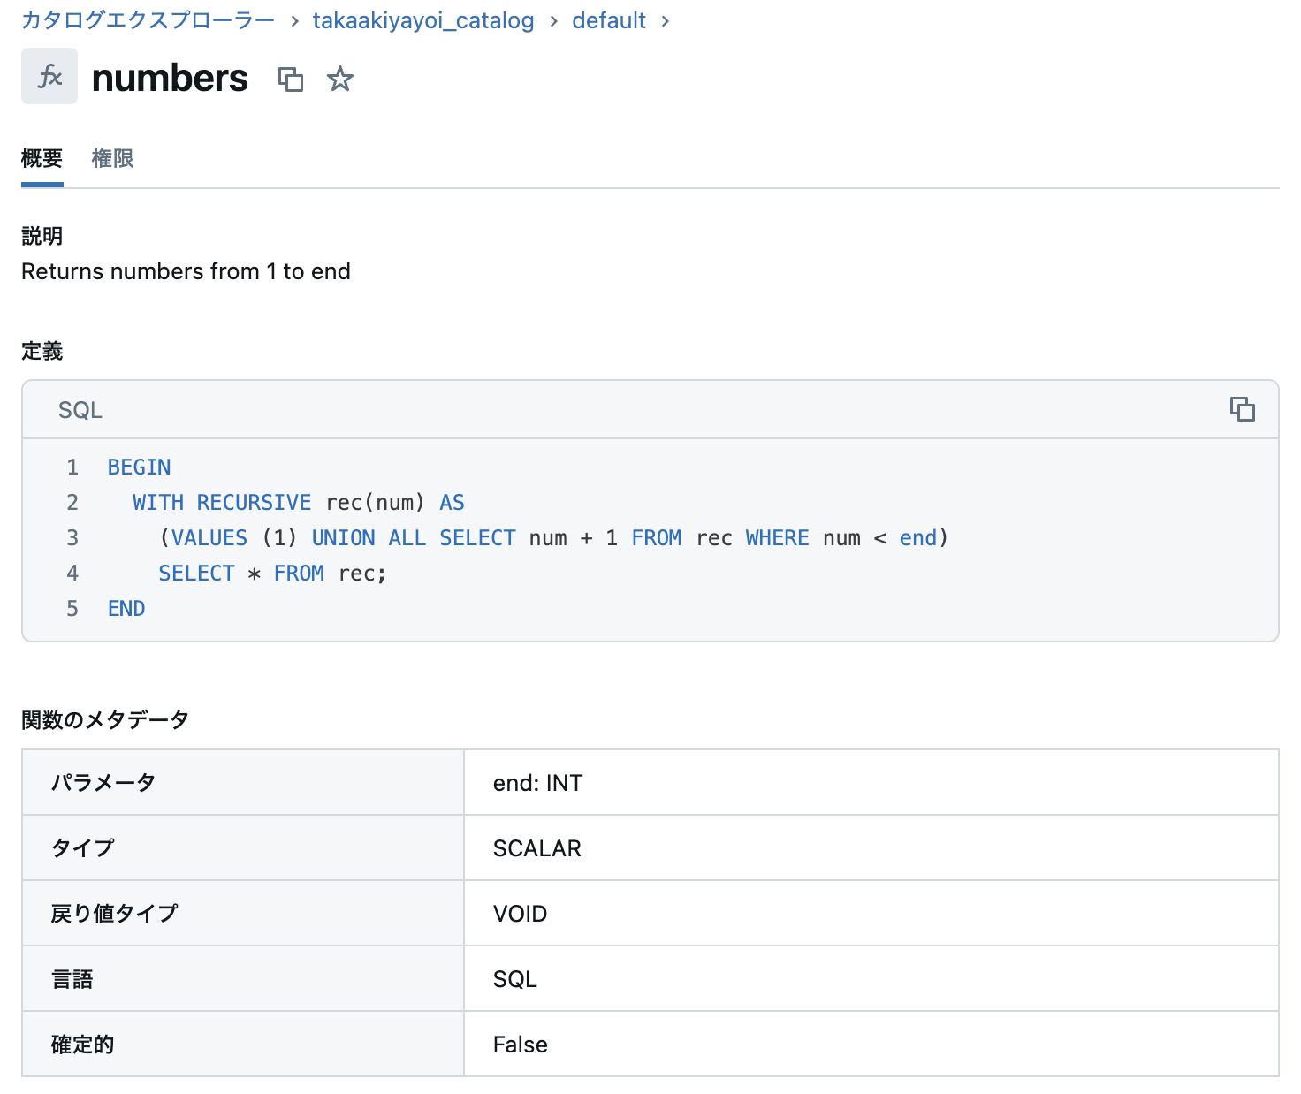The image size is (1301, 1094).
Task: Click the SCALAR type value
Action: (x=537, y=848)
